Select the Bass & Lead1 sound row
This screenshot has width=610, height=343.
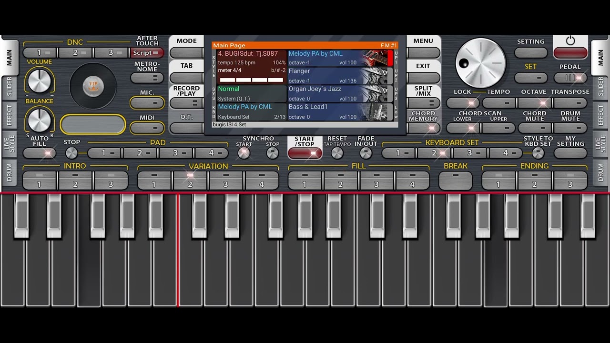pyautogui.click(x=340, y=112)
